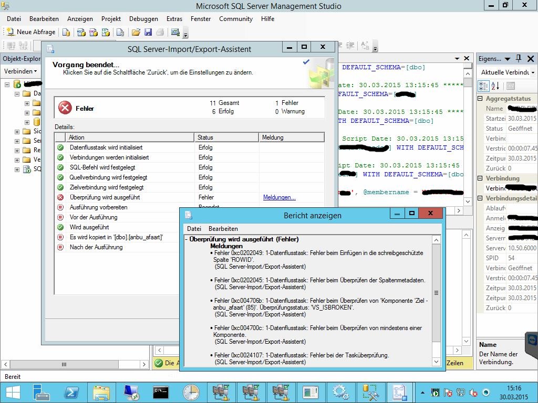
Task: Open the Anzeigen menu
Action: (80, 19)
